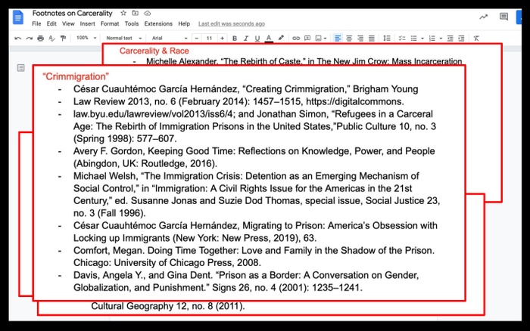Viewport: 530px width, 331px height.
Task: Increase indent
Action: point(461,39)
